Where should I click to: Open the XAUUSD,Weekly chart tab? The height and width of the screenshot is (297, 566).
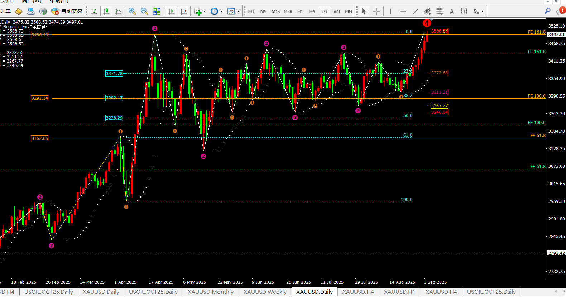click(x=265, y=292)
